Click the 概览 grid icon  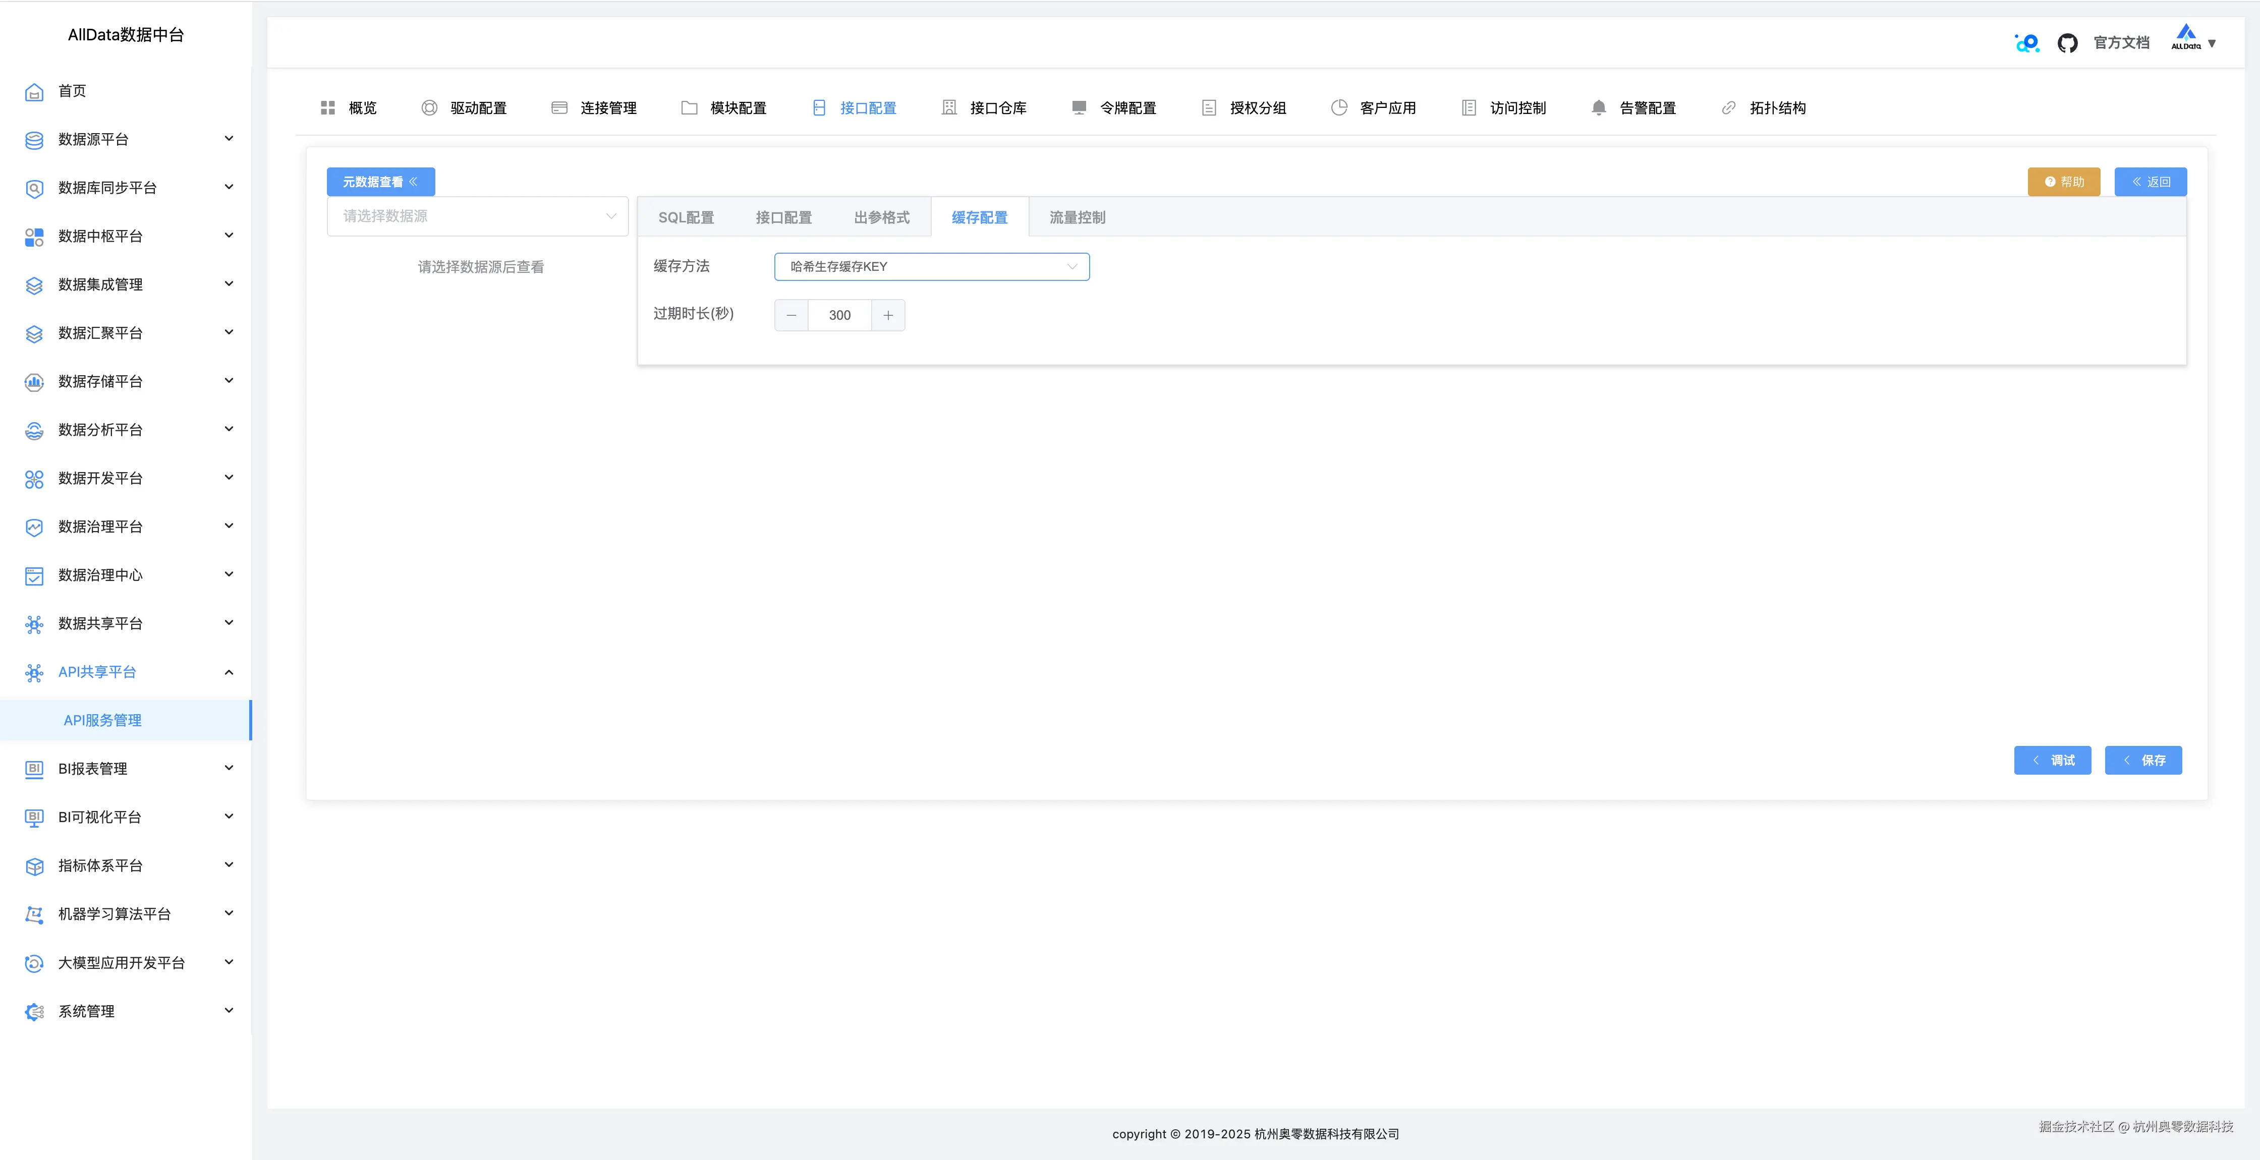point(328,108)
